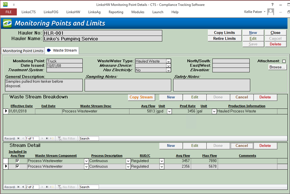Image resolution: width=290 pixels, height=194 pixels.
Task: Click the Waste Stream Desc column header
Action: (x=96, y=106)
